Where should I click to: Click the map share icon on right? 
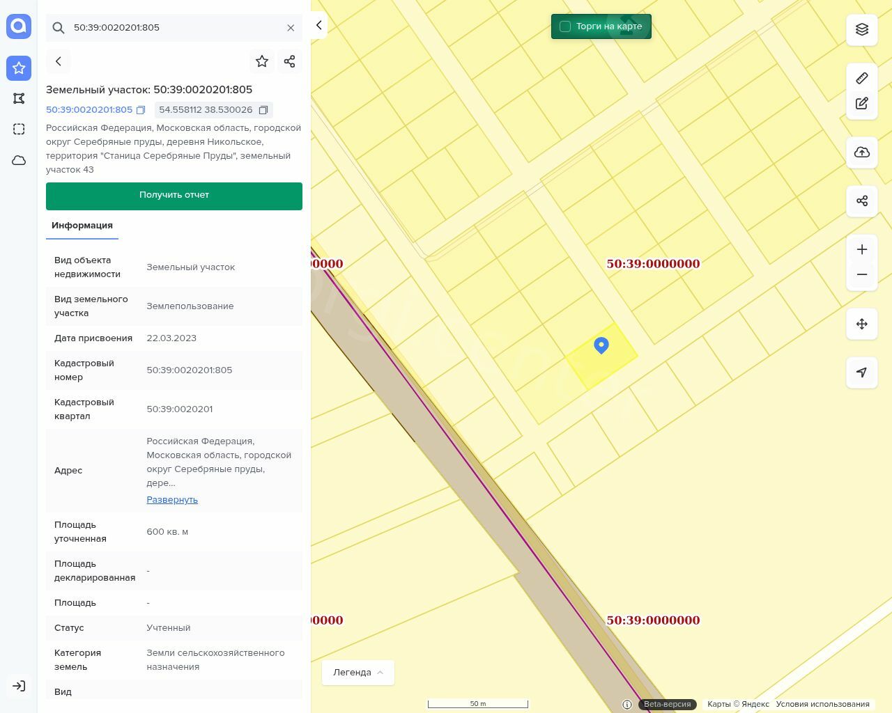click(x=862, y=201)
